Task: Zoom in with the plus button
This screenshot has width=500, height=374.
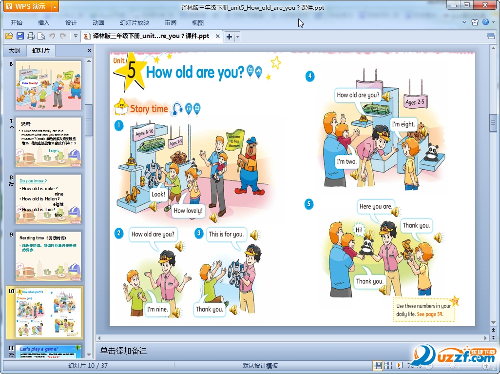Action: point(486,366)
